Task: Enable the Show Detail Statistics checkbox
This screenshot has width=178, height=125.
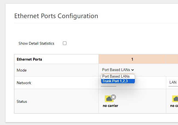Action: tap(65, 43)
